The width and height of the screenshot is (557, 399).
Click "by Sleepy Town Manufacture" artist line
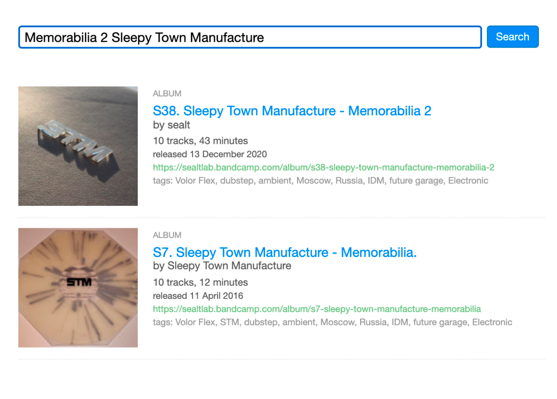pos(222,266)
